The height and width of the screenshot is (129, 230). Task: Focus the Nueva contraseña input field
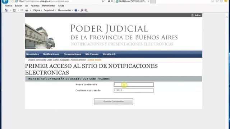134,85
